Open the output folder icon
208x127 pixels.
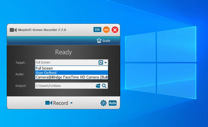(98, 86)
